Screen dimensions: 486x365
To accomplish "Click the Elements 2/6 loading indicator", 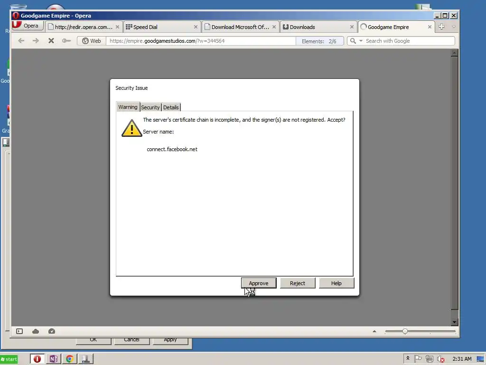I will (319, 41).
